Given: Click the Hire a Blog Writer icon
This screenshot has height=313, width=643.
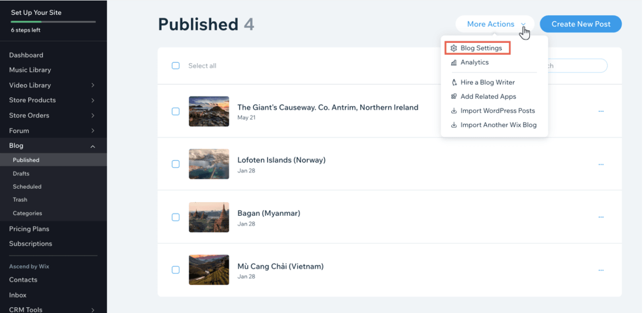Looking at the screenshot, I should 454,82.
